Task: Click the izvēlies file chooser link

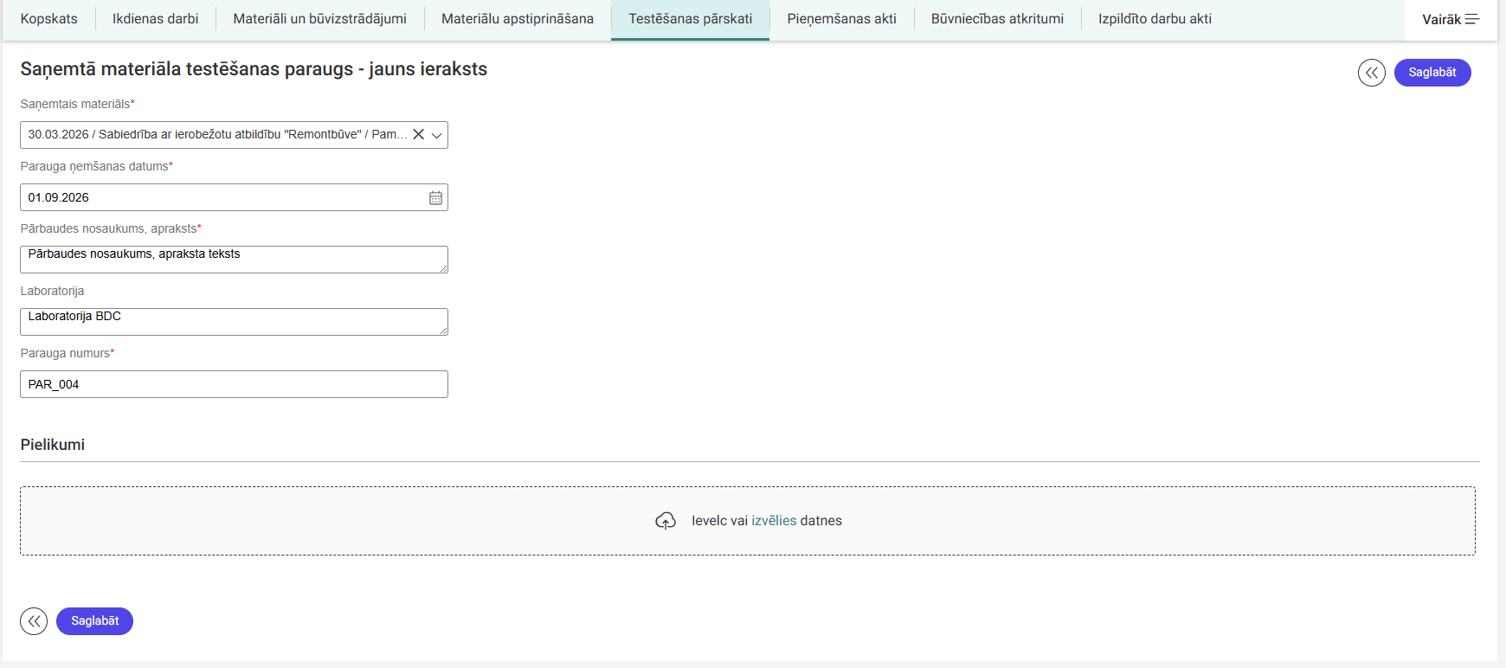Action: 774,521
